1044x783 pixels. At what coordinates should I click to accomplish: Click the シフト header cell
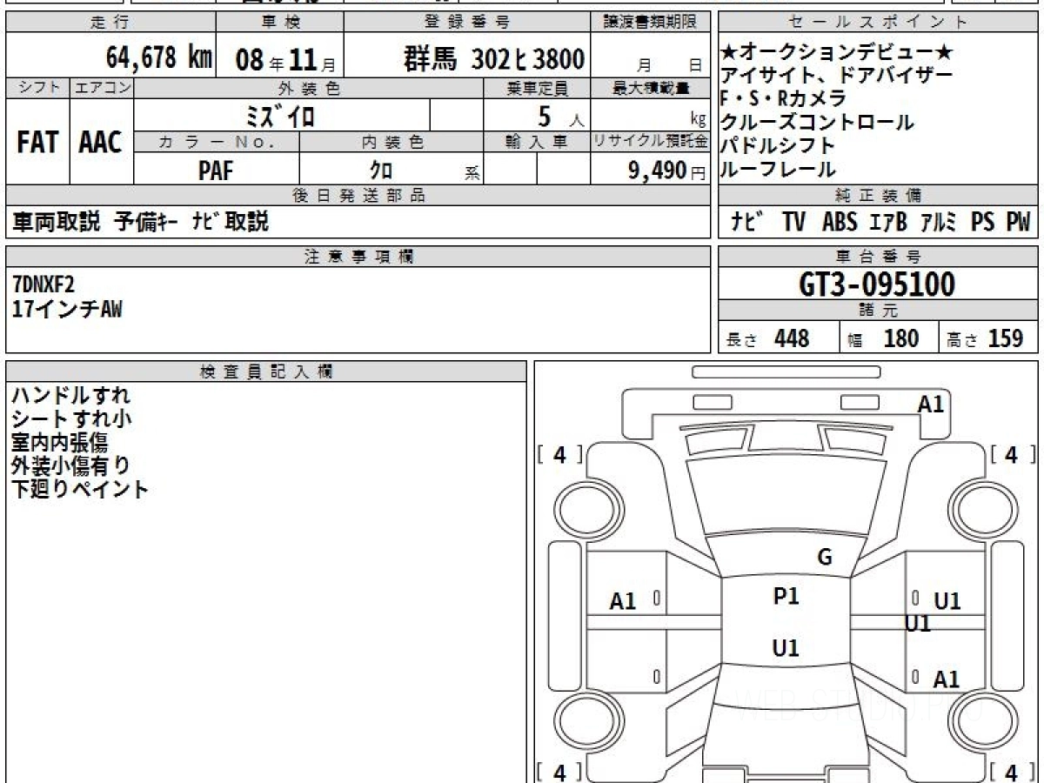[x=37, y=88]
